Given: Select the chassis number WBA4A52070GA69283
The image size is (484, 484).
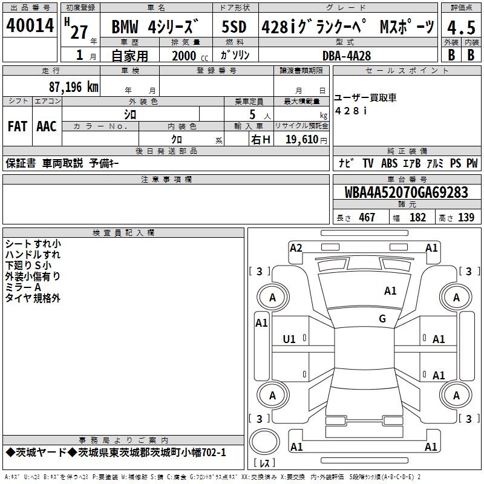Looking at the screenshot, I should click(406, 192).
